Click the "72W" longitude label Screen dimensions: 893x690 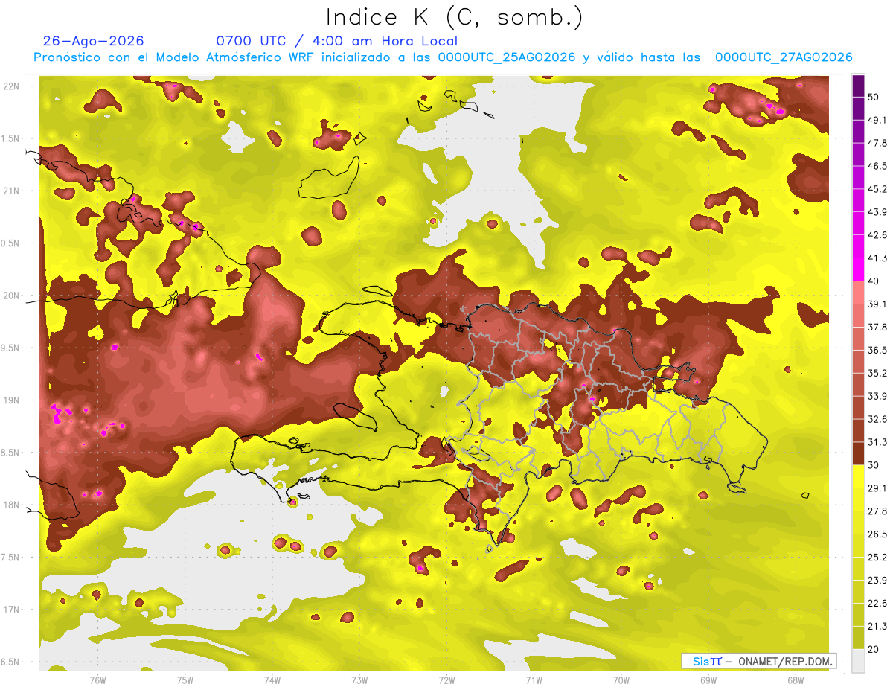pyautogui.click(x=446, y=680)
